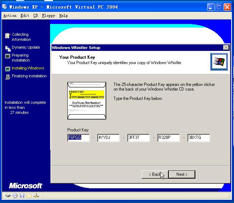The width and height of the screenshot is (234, 203).
Task: Click the 'Product Key:' label
Action: click(78, 130)
